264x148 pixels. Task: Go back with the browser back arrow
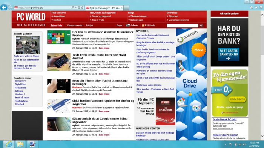(x=4, y=8)
